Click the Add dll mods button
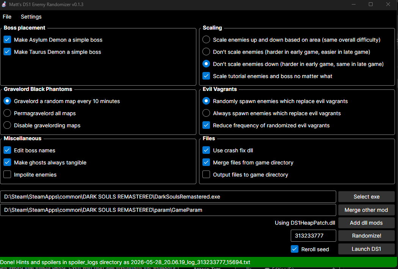Image resolution: width=398 pixels, height=269 pixels. [x=366, y=223]
